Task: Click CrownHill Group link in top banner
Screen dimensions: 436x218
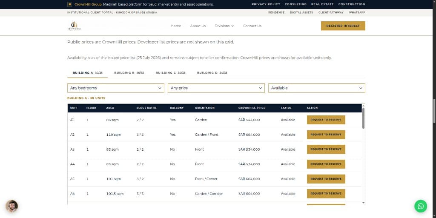Action: [x=88, y=4]
